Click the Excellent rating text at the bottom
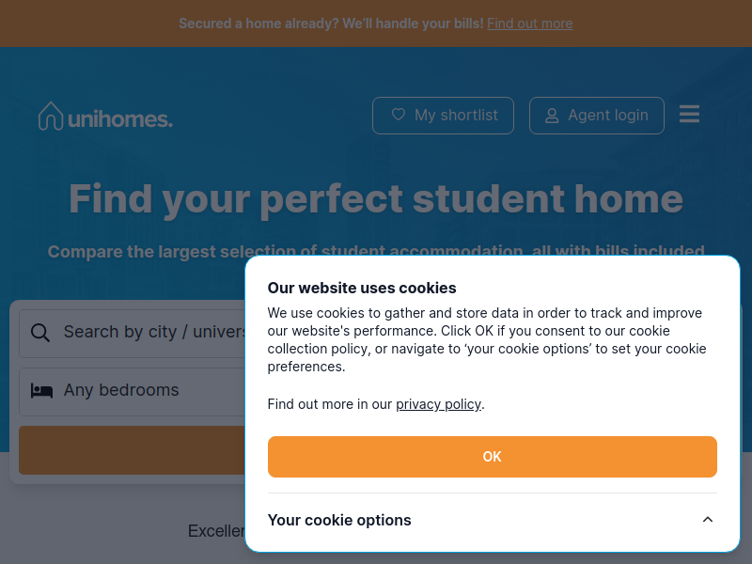752x564 pixels. point(216,531)
